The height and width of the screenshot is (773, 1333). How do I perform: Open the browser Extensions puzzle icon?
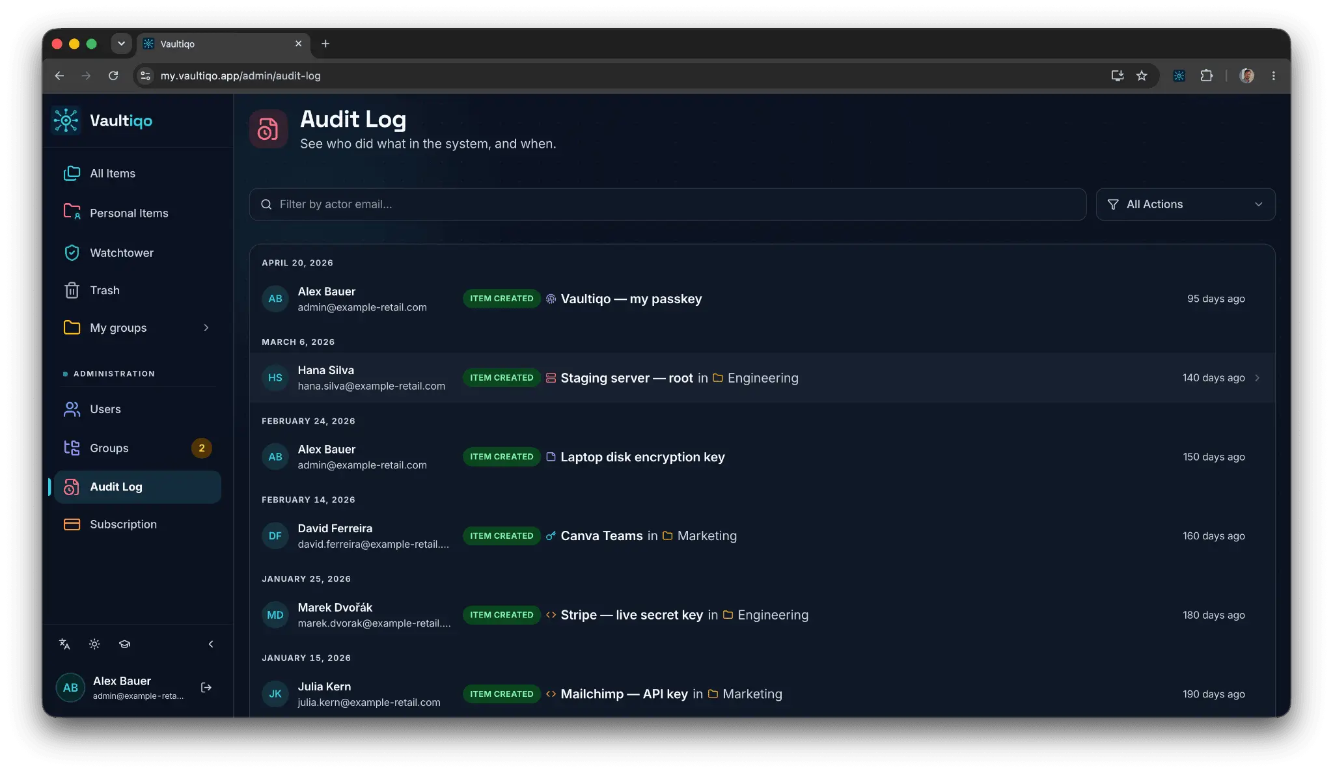click(x=1206, y=75)
